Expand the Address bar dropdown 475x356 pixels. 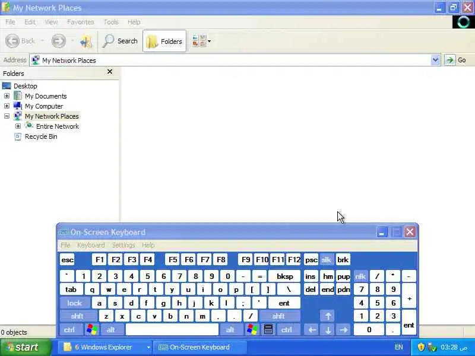pos(435,60)
